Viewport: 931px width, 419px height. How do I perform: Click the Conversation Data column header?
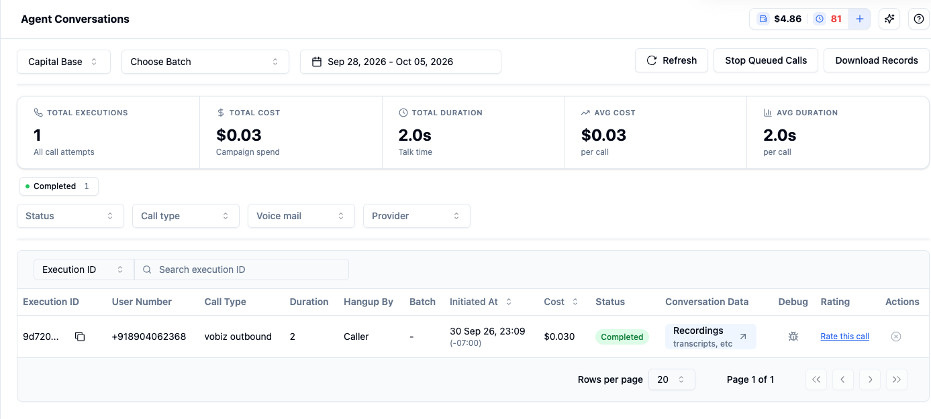coord(707,302)
